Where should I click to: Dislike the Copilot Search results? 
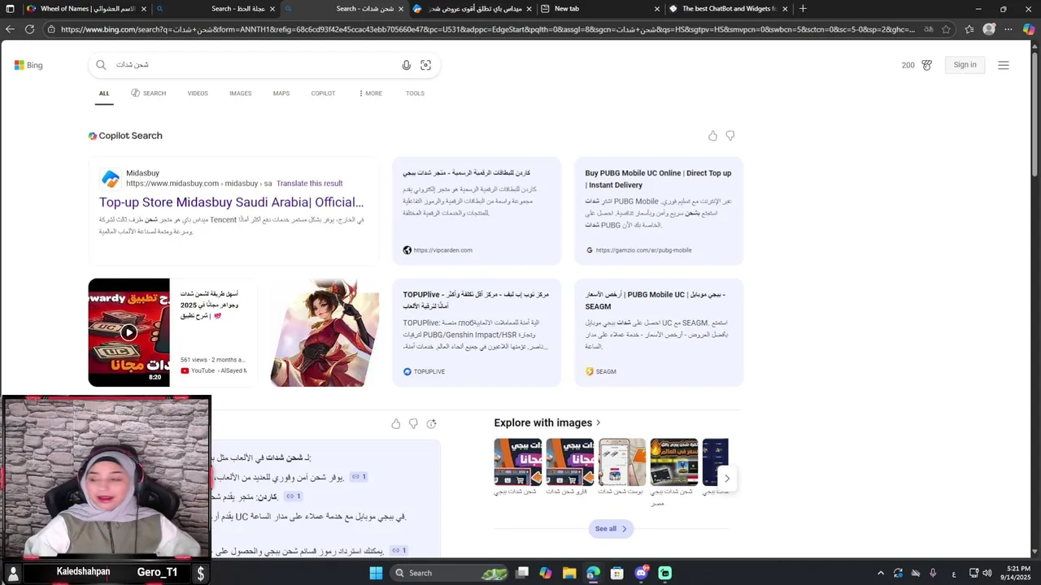[x=730, y=136]
